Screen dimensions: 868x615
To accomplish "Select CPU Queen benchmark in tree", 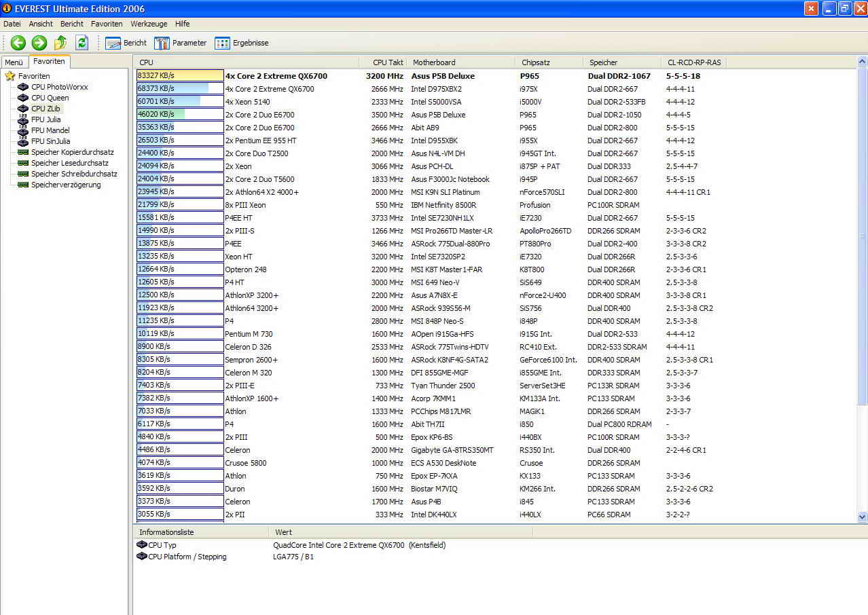I will pos(50,98).
